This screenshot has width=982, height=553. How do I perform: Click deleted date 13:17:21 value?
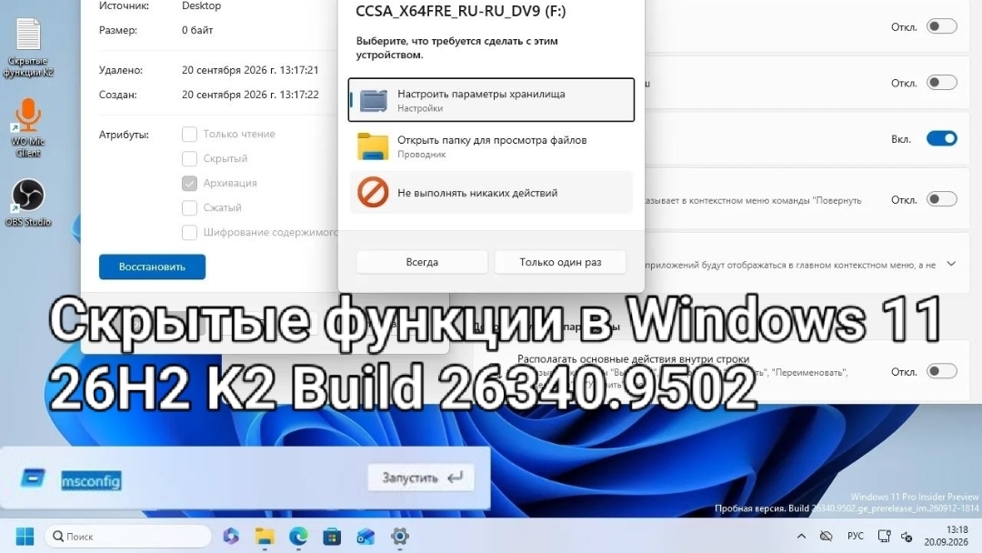coord(250,70)
